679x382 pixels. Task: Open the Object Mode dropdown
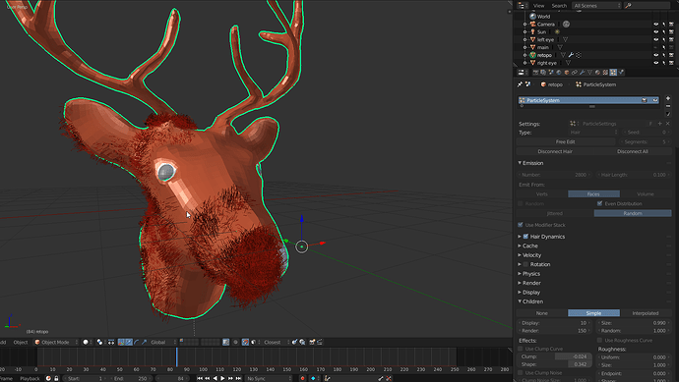pyautogui.click(x=56, y=342)
